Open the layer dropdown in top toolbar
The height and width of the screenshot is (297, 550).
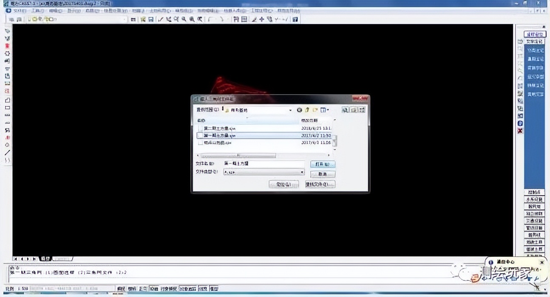125,19
